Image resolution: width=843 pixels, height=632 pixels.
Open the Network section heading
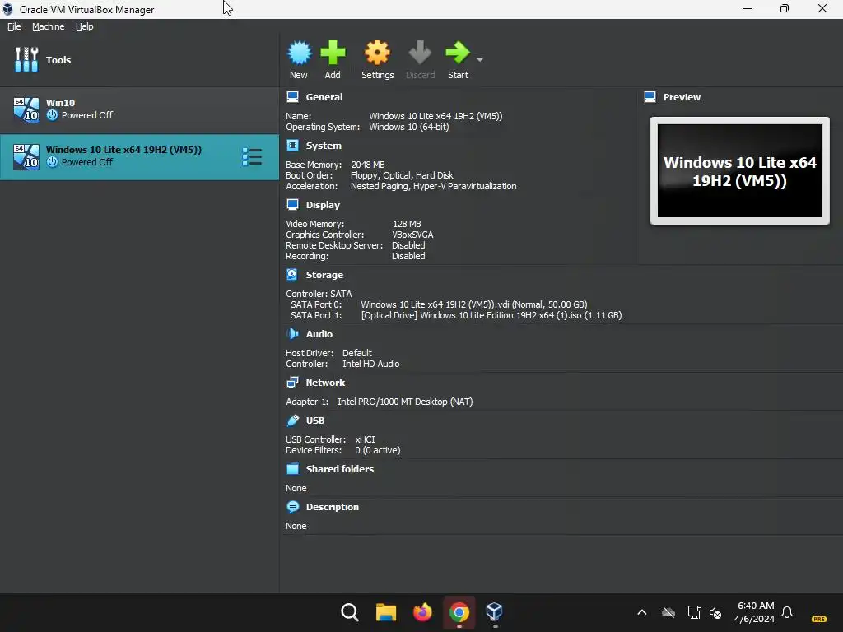pyautogui.click(x=325, y=383)
